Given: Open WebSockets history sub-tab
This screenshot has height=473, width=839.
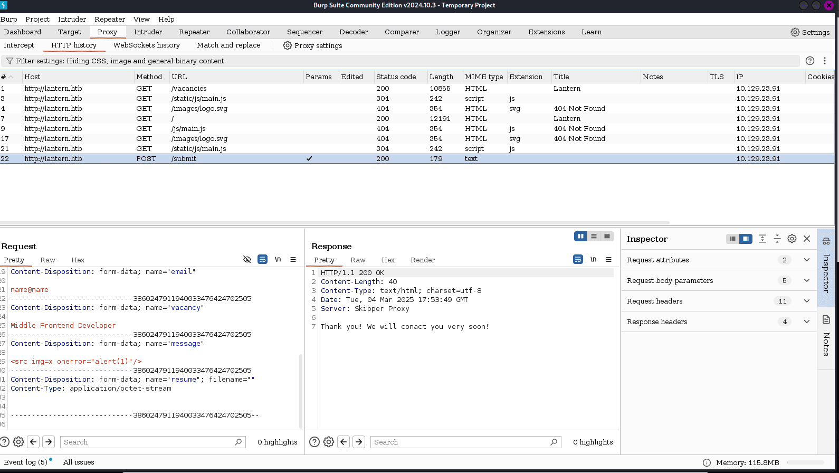Looking at the screenshot, I should (147, 45).
